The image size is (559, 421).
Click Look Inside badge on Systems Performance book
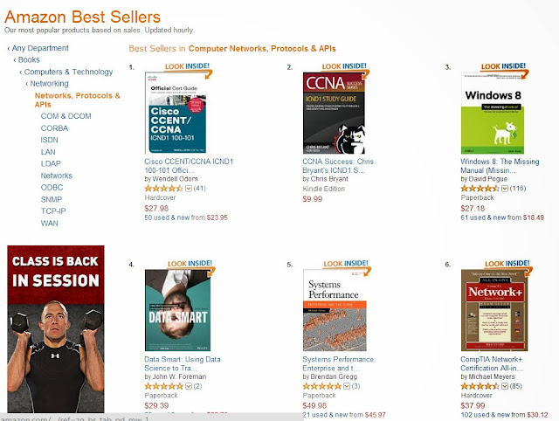coord(347,265)
